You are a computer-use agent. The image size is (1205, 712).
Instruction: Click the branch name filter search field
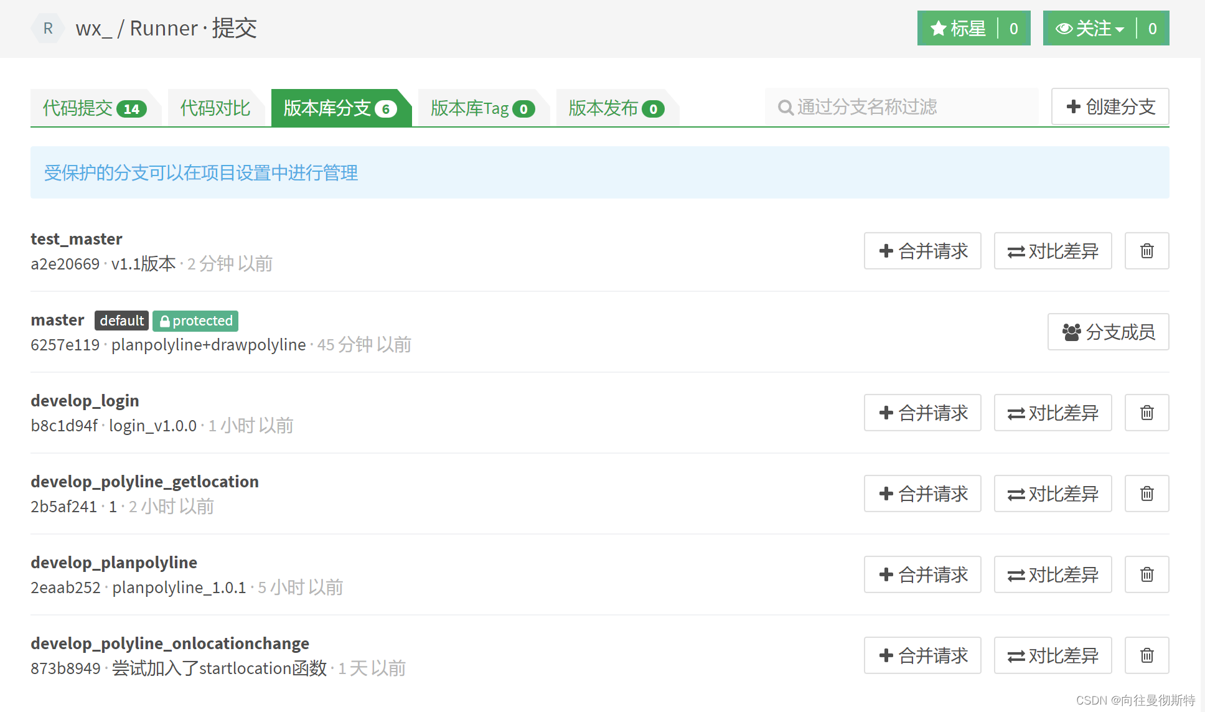(x=903, y=107)
